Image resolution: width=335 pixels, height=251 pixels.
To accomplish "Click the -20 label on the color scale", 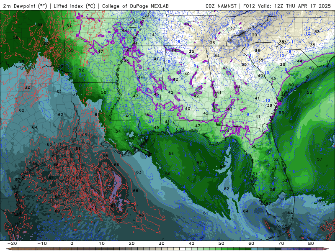I will pyautogui.click(x=12, y=243).
